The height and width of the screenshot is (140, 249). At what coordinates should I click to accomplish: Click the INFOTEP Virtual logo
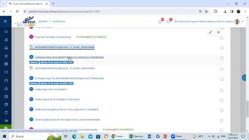pos(25,22)
